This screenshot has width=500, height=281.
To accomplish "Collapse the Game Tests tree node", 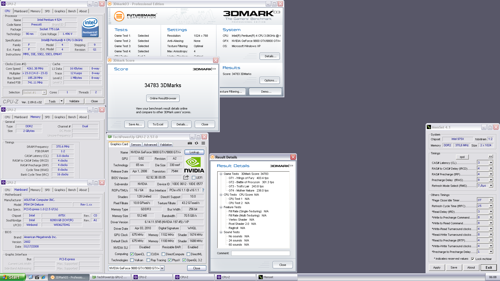I will [221, 174].
